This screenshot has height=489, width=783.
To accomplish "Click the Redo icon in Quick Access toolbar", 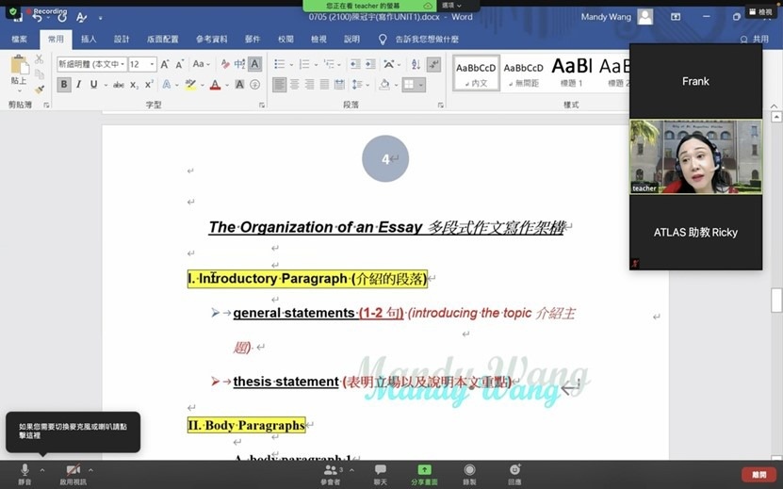I will pos(61,18).
